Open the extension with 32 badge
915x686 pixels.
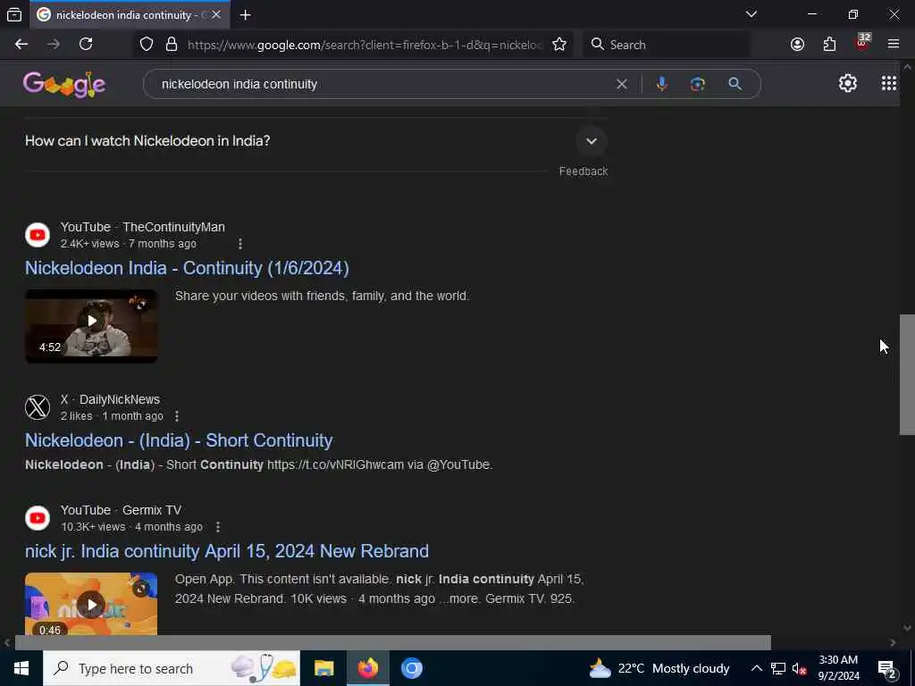(x=862, y=43)
